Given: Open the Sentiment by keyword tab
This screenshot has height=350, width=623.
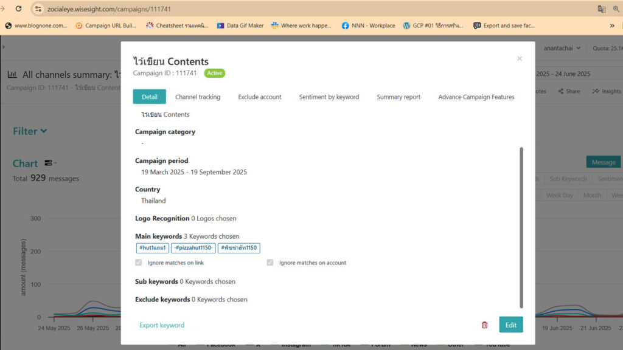Looking at the screenshot, I should 329,97.
